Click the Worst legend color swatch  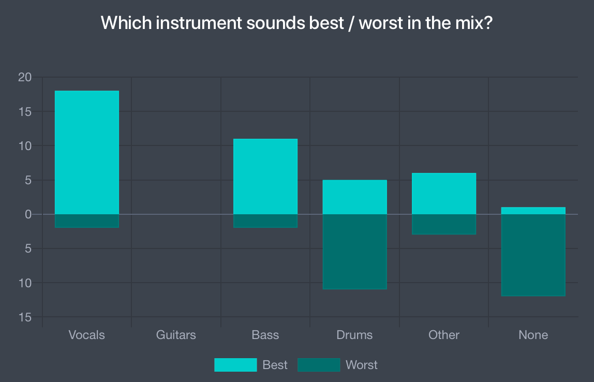319,365
